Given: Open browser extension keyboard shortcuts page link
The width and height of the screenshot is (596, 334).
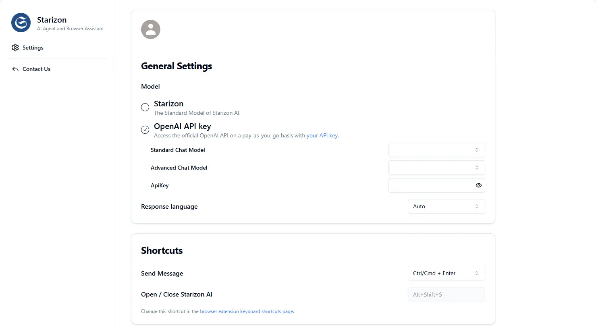Looking at the screenshot, I should (x=247, y=311).
